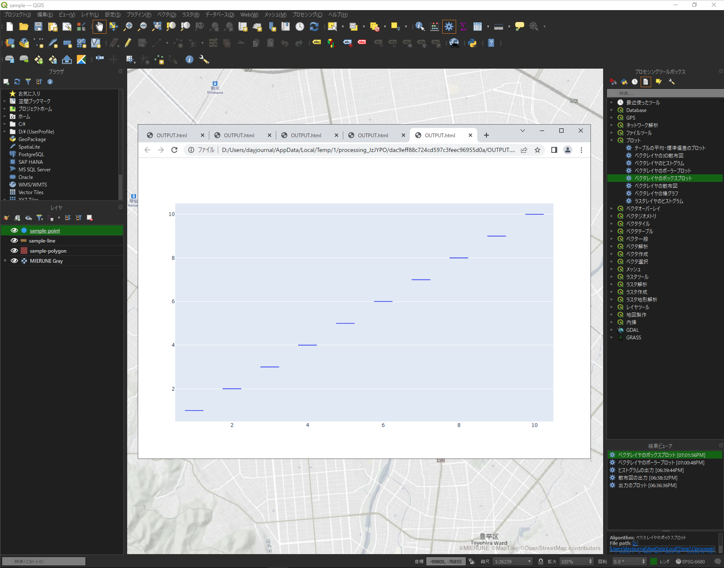Open the temporal controller clock icon
Screen dimensions: 724x568
click(x=300, y=27)
